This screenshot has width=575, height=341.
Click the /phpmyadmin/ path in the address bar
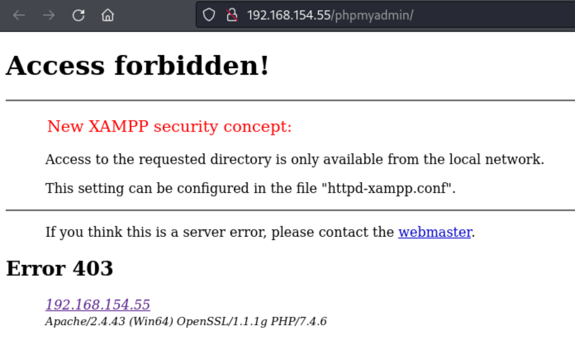click(373, 16)
